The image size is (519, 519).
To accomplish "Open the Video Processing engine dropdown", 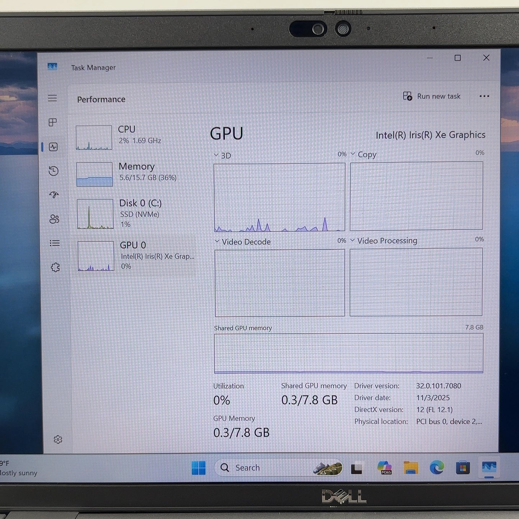I will 352,240.
